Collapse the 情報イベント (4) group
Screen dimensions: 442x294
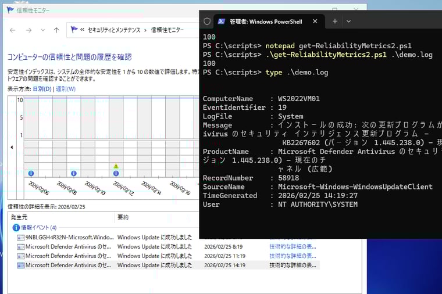(x=38, y=228)
